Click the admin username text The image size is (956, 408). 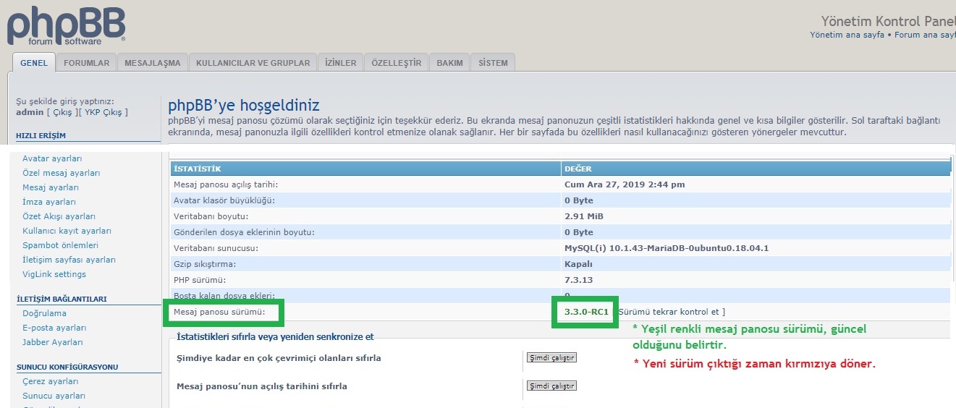click(30, 112)
